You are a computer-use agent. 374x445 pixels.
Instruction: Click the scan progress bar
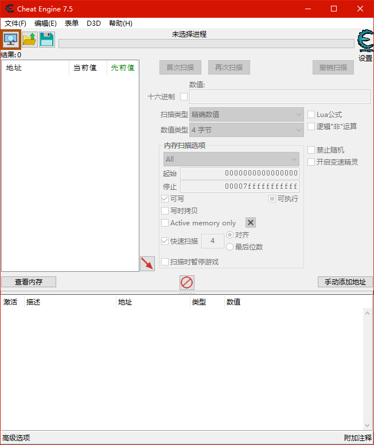coord(207,44)
